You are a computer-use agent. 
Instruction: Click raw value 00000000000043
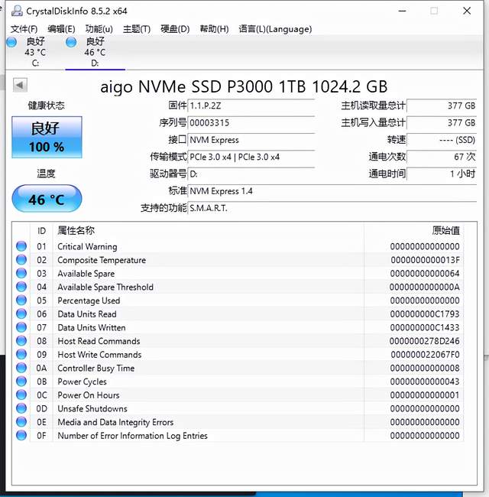click(x=425, y=382)
